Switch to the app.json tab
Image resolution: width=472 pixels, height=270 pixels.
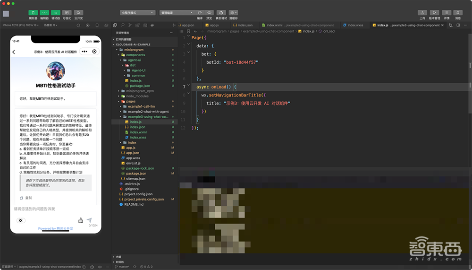click(x=187, y=25)
